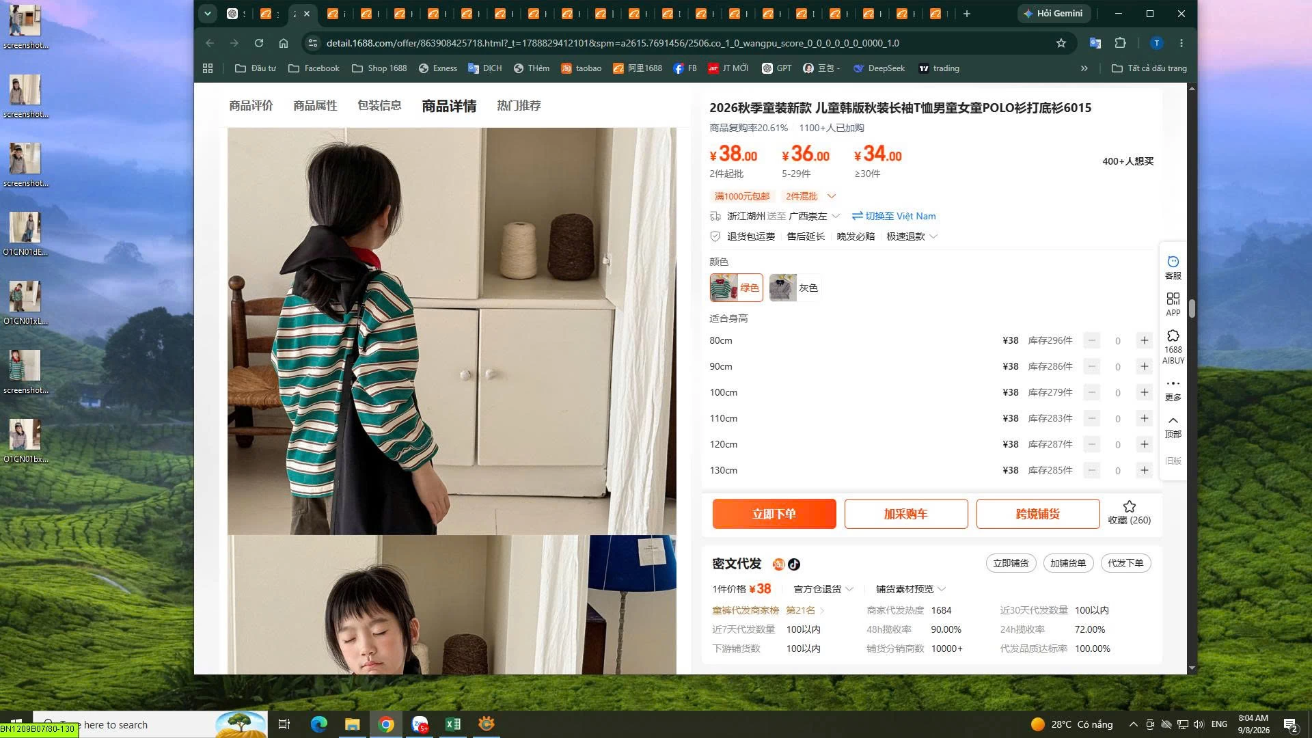Click the Chrome home icon
Screen dimensions: 1312x738
pyautogui.click(x=284, y=43)
